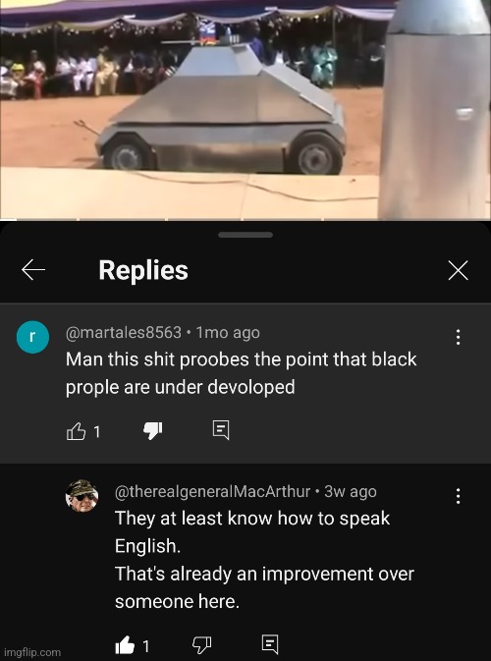Open therealgeneralMacArthur profile avatar
This screenshot has width=491, height=661.
(82, 496)
